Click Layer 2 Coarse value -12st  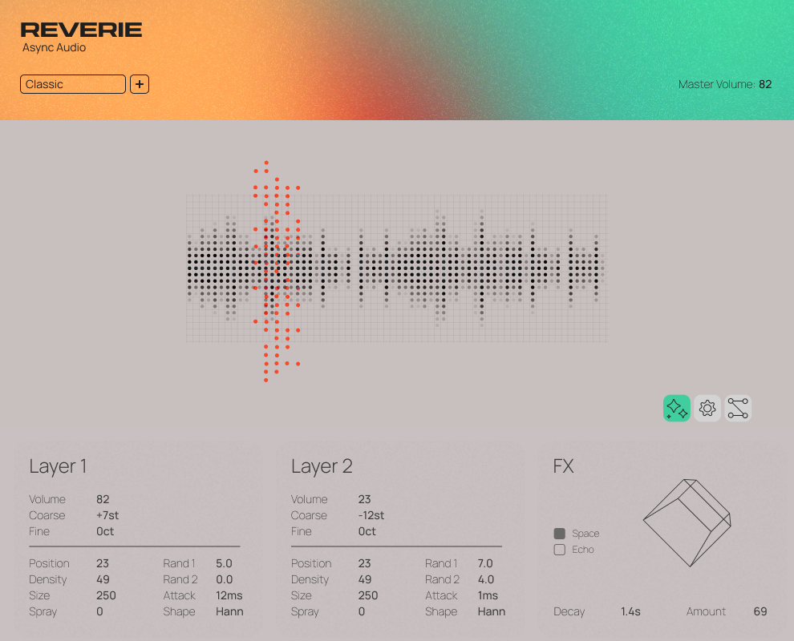click(371, 515)
